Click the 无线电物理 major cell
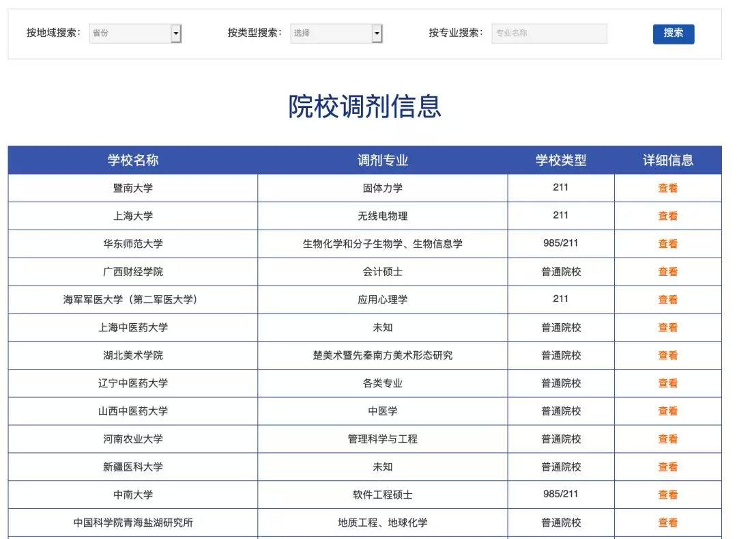 pos(383,216)
